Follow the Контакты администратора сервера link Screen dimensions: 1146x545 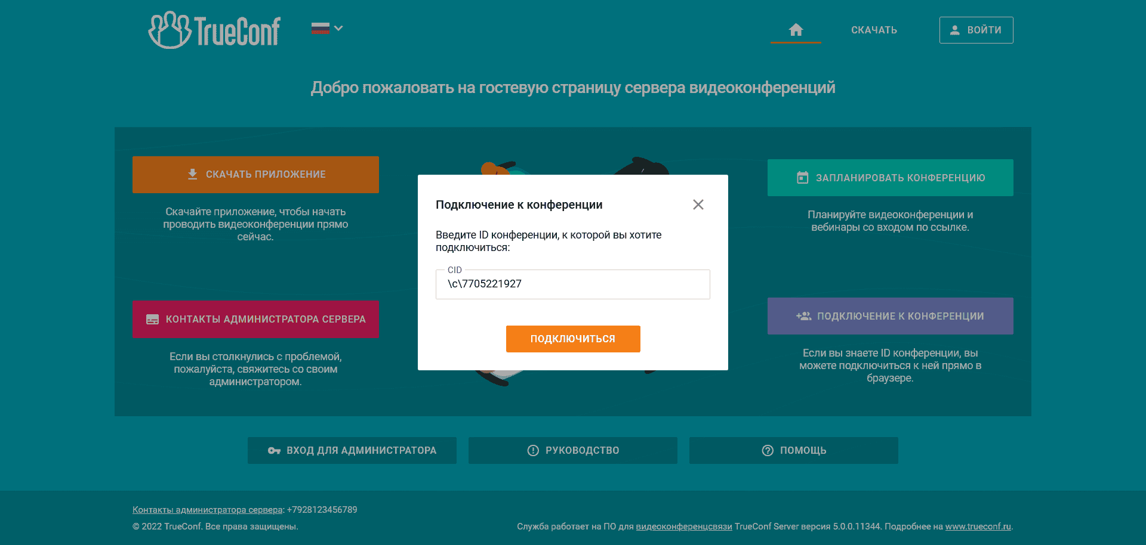click(207, 510)
